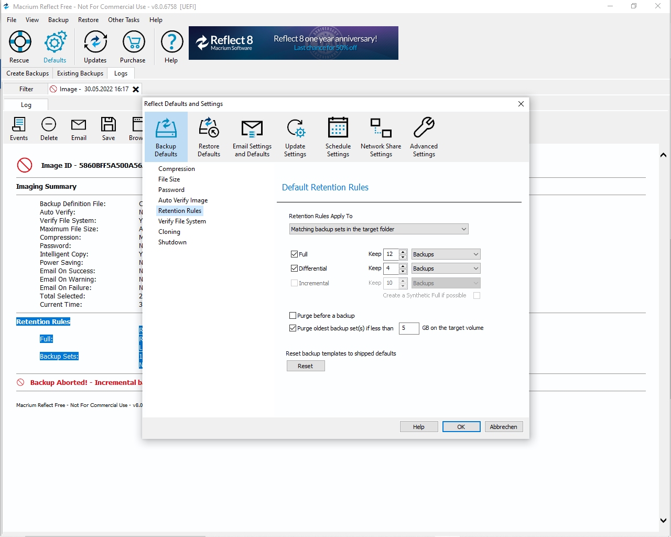The image size is (671, 537).
Task: Uncheck the Full retention checkbox
Action: (x=294, y=254)
